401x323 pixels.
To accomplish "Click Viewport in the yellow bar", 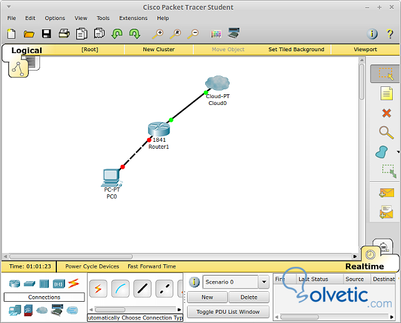I will [365, 49].
